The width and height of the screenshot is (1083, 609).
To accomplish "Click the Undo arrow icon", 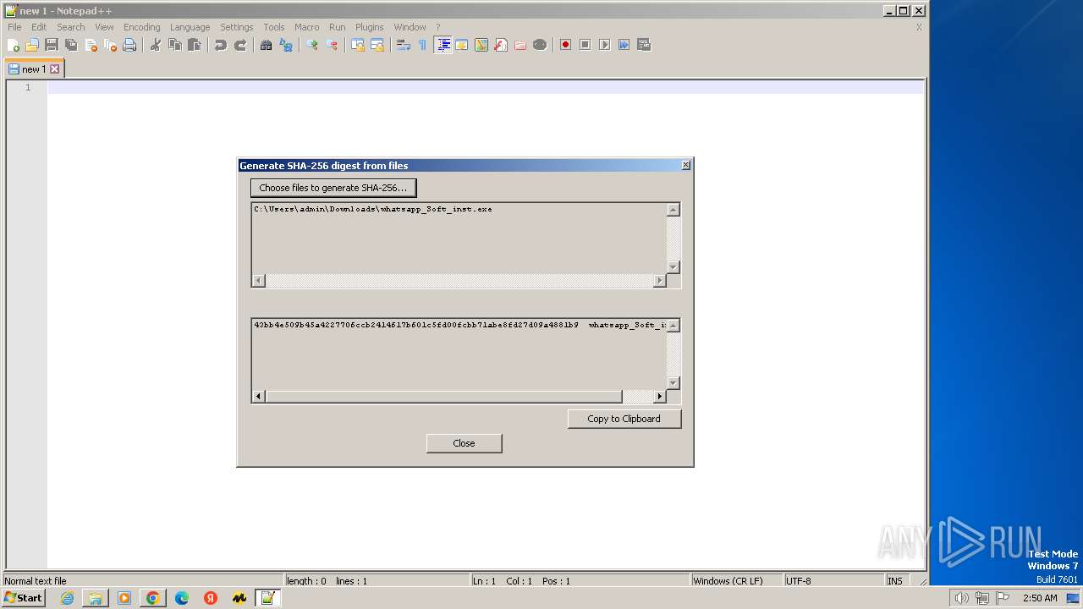I will (221, 45).
